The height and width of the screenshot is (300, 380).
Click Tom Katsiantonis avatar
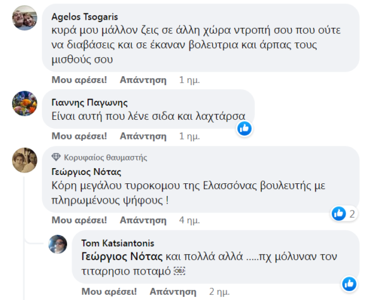[x=58, y=244]
